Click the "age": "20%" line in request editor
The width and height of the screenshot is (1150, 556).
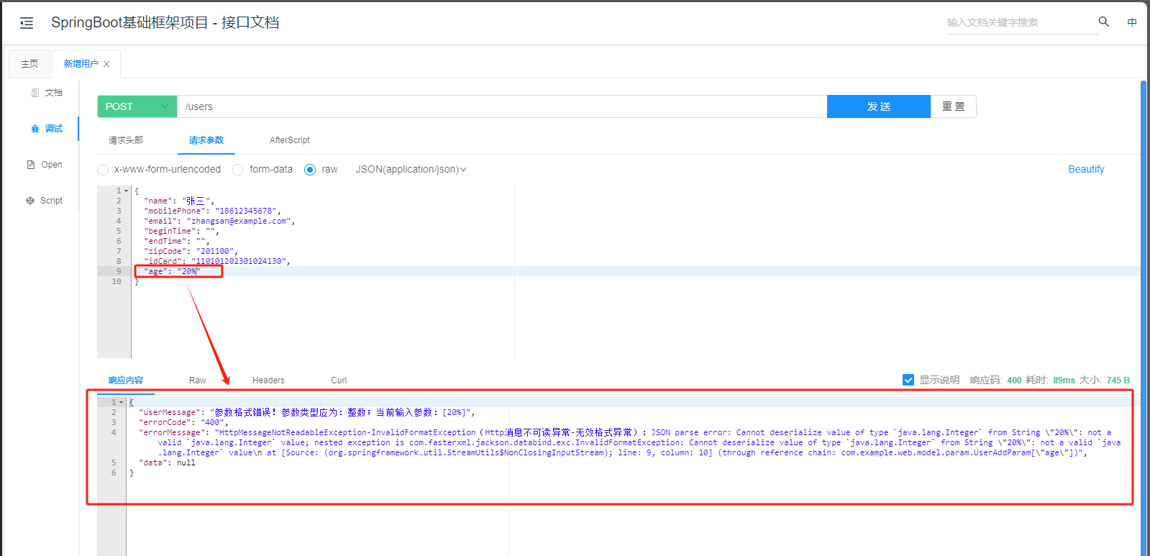(173, 272)
